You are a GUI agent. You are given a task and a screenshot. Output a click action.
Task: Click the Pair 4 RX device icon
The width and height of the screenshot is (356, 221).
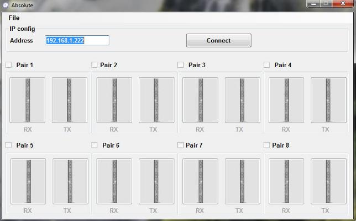pos(286,100)
